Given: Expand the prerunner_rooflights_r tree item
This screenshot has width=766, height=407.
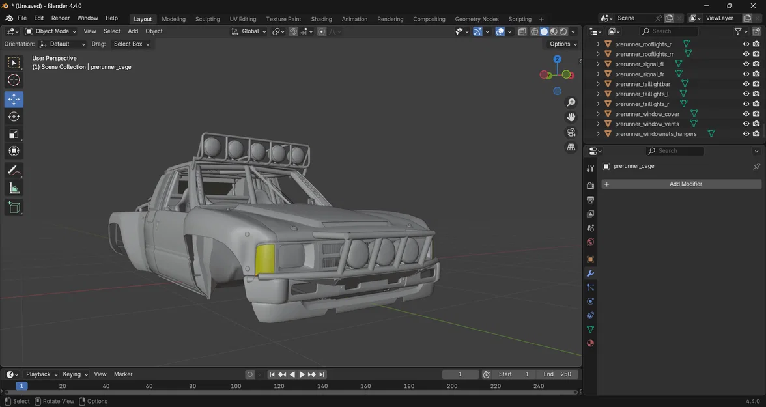Looking at the screenshot, I should click(598, 44).
